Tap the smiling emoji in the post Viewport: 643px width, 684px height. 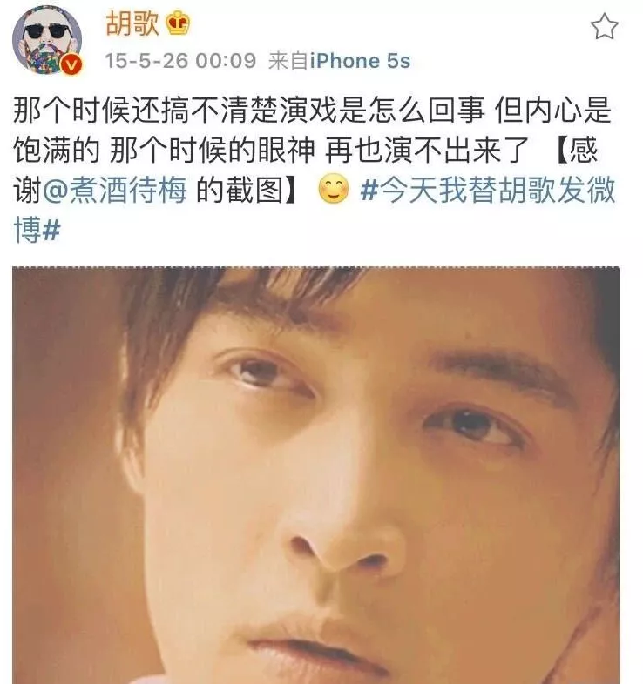click(x=334, y=190)
